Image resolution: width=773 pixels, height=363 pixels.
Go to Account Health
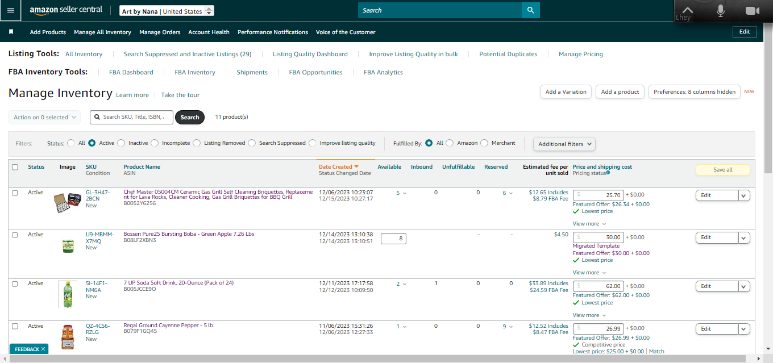click(x=209, y=32)
